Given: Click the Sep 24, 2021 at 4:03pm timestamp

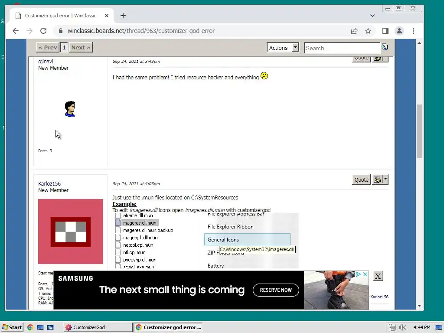Looking at the screenshot, I should pyautogui.click(x=136, y=183).
